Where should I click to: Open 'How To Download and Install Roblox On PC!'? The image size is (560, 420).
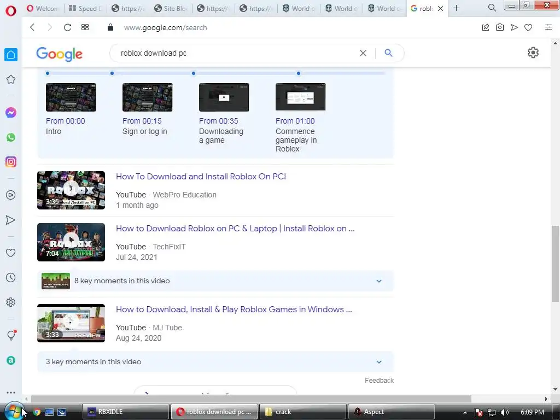[x=201, y=177]
